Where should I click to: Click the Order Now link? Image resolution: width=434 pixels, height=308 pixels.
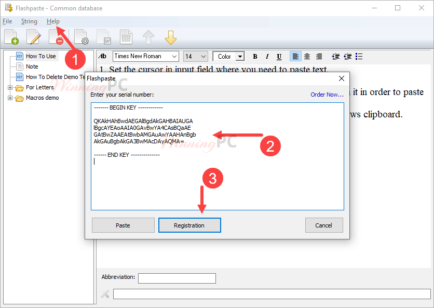click(327, 95)
